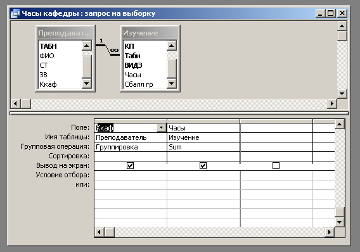Click column selector above Часы column
The image size is (360, 252).
click(203, 121)
